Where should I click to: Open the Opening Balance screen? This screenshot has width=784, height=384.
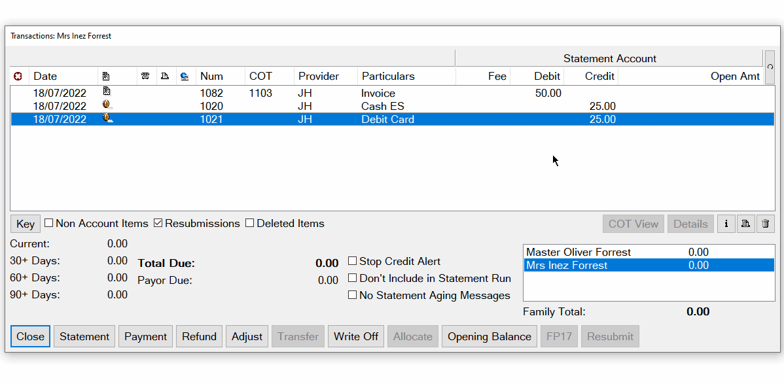(x=489, y=336)
